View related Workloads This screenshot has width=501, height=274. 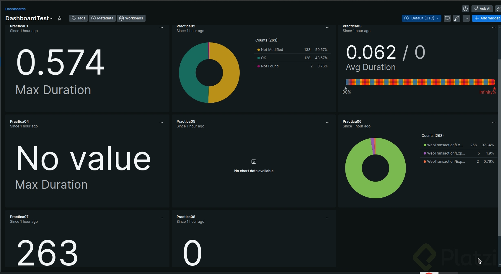[131, 18]
